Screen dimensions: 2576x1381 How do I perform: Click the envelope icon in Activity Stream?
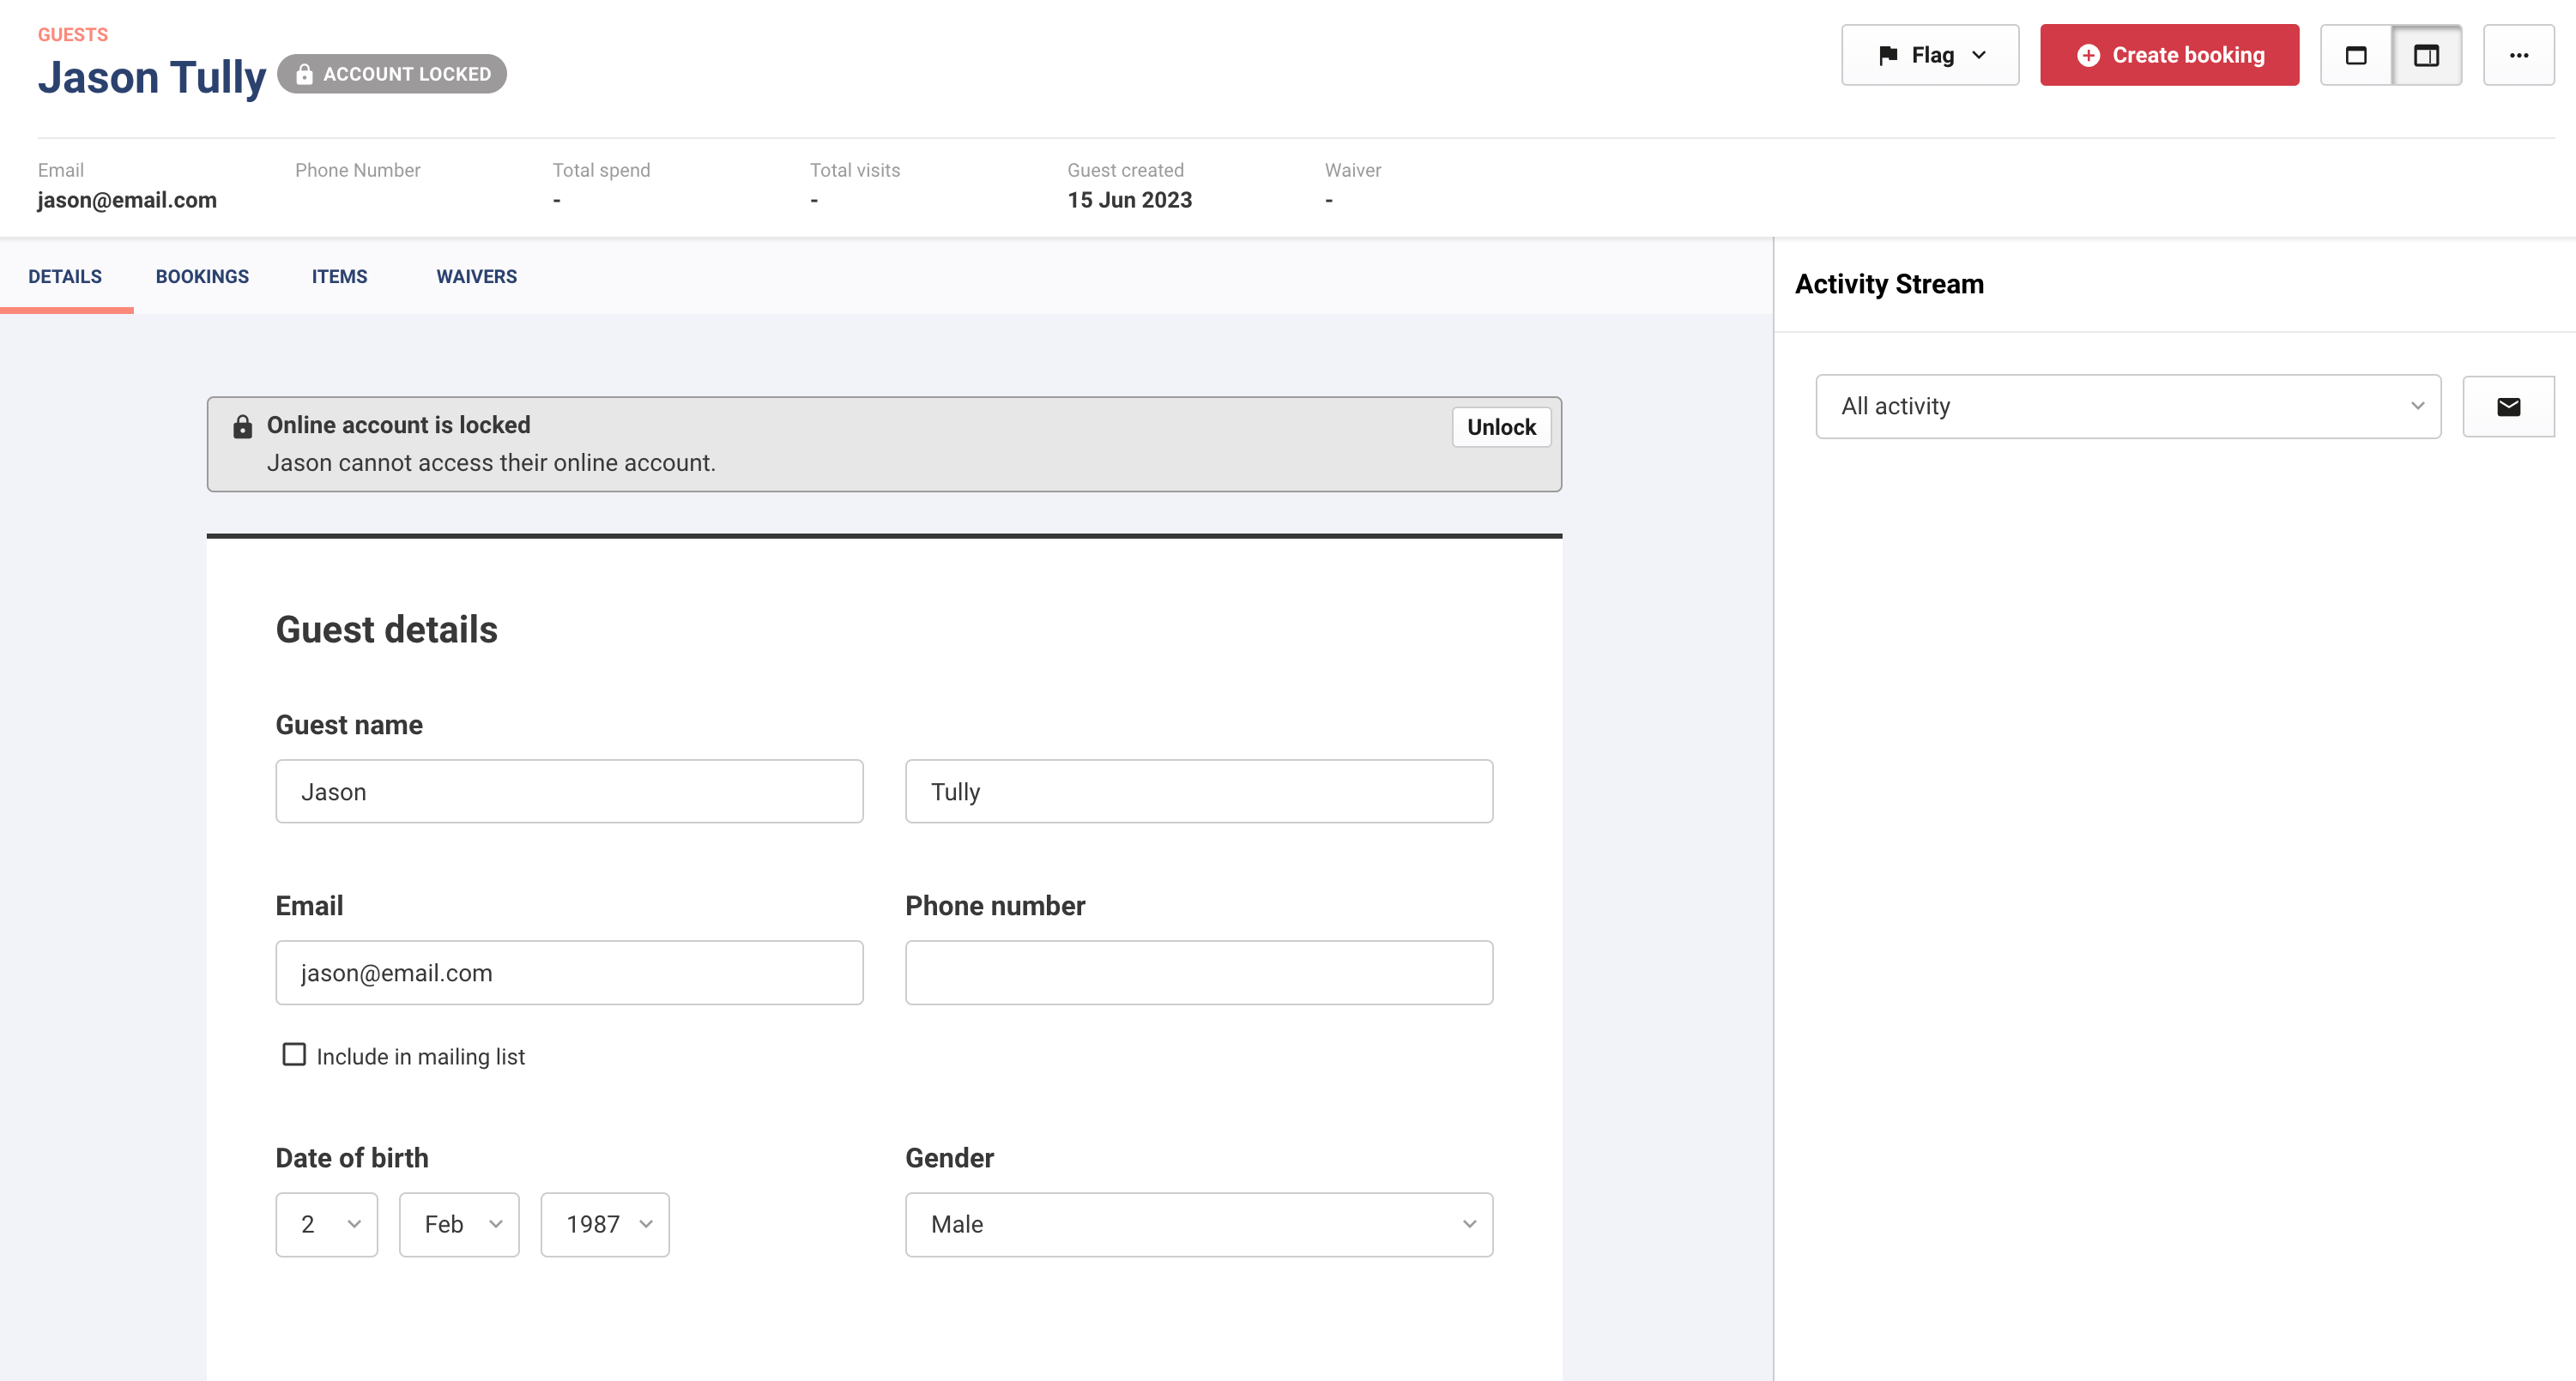point(2508,407)
